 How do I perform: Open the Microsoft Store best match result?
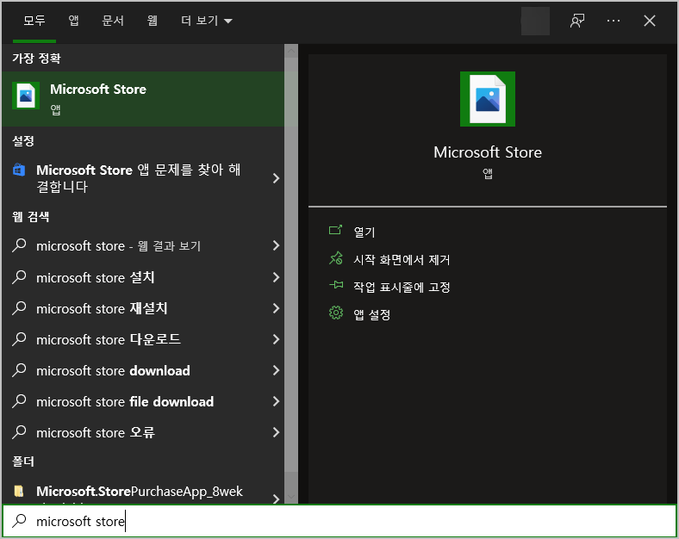143,99
